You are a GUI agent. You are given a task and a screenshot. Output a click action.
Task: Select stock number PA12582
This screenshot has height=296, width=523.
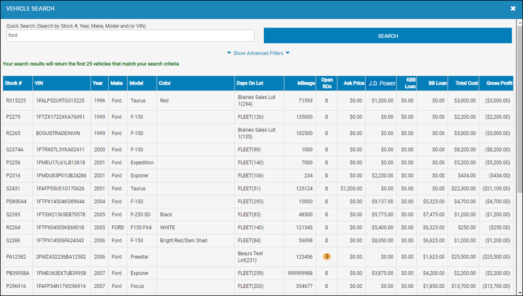pyautogui.click(x=16, y=257)
